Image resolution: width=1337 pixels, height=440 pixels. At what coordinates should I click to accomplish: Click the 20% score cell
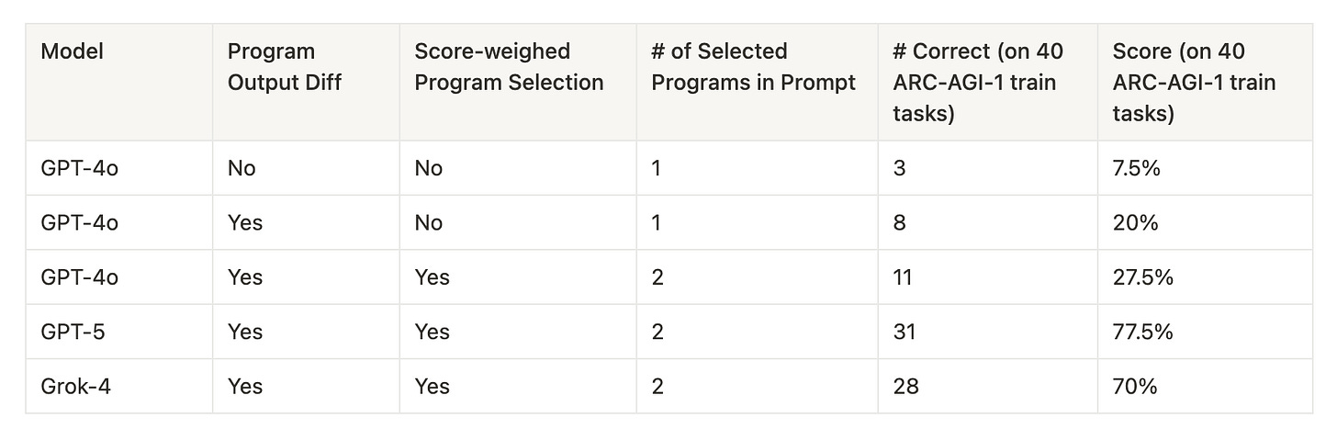click(1205, 222)
